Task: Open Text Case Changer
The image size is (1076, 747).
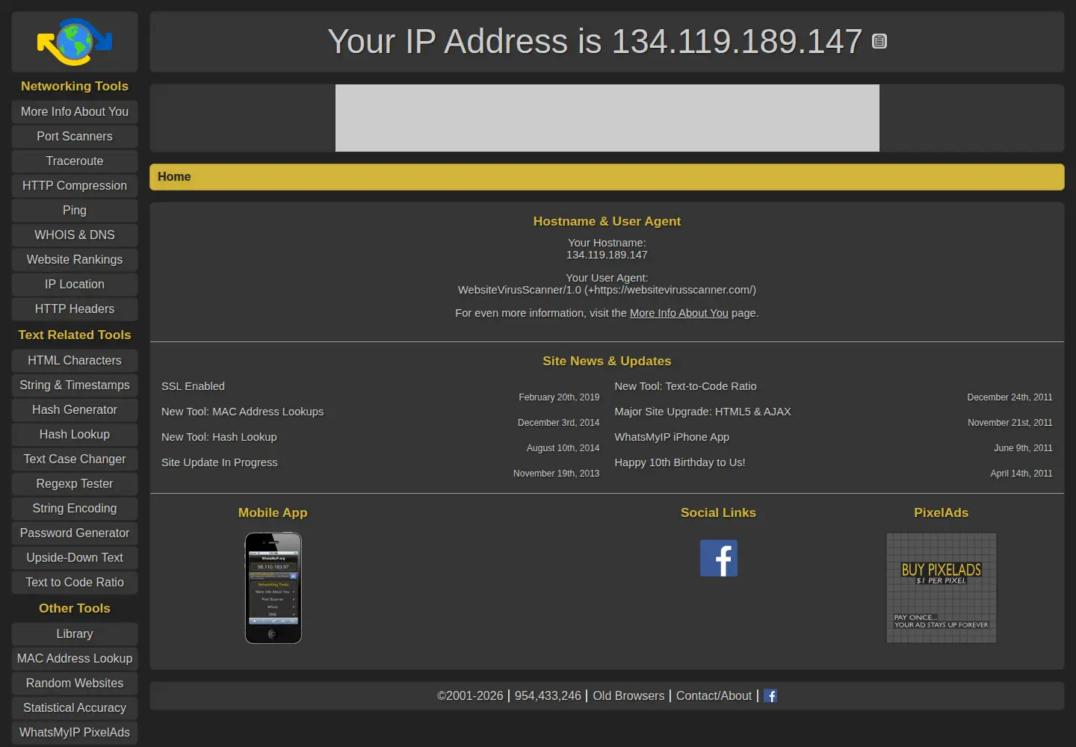Action: (x=75, y=459)
